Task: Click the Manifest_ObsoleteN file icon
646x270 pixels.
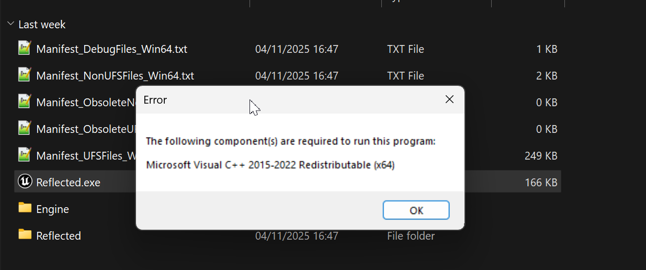Action: [x=25, y=102]
